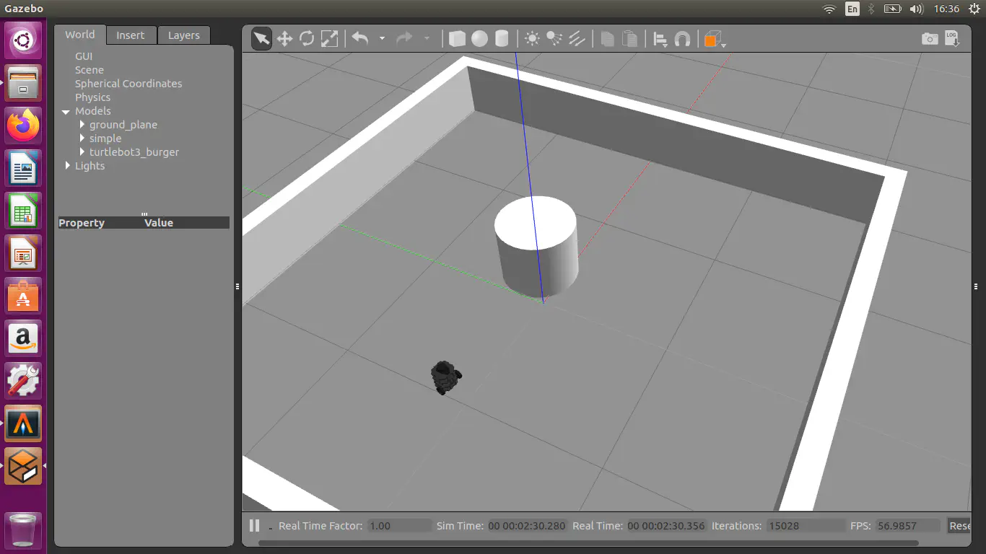The width and height of the screenshot is (986, 554).
Task: Select the ground_plane model label
Action: click(x=123, y=125)
